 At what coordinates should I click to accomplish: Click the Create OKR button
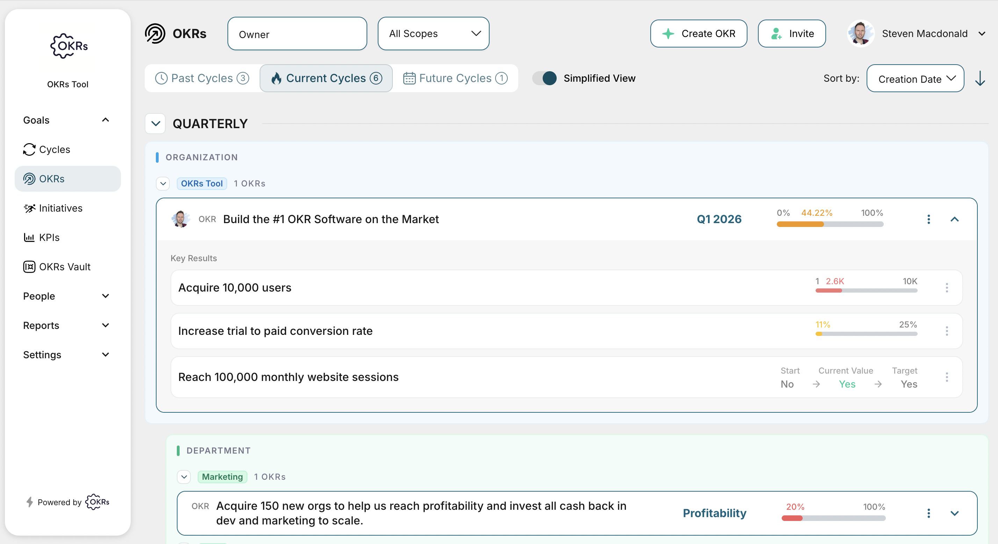tap(699, 33)
